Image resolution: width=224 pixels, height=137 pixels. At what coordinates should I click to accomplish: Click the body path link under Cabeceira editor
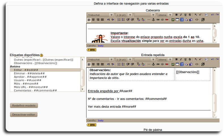tap(101, 45)
